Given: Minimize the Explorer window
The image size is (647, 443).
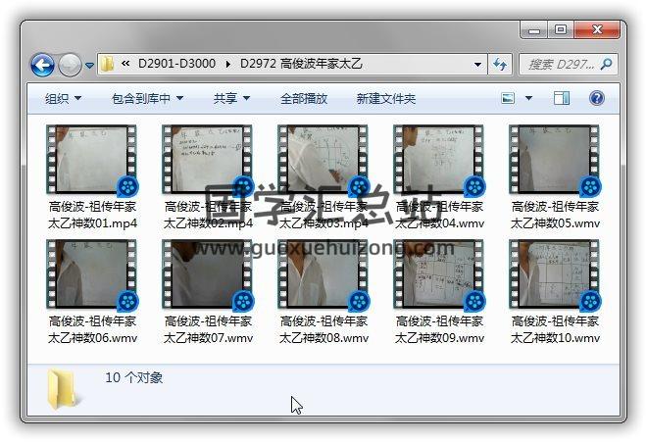Looking at the screenshot, I should pyautogui.click(x=534, y=30).
